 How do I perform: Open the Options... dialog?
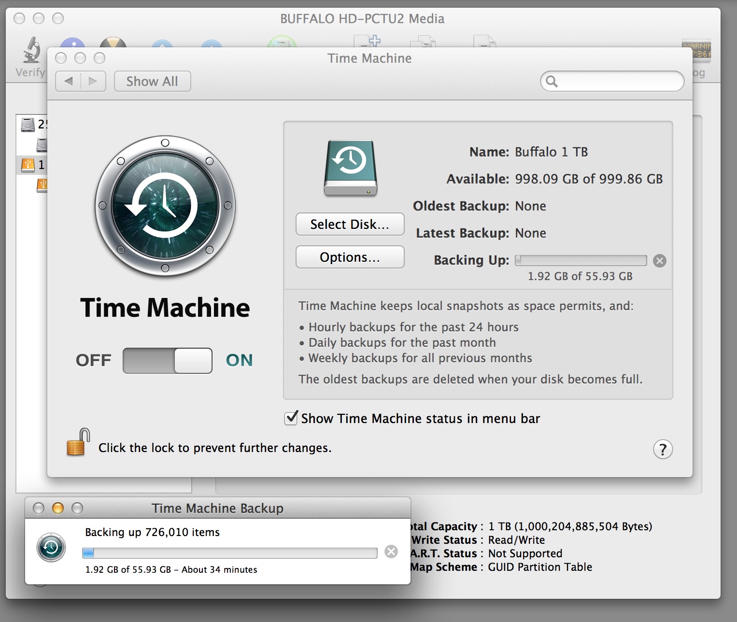[x=350, y=257]
